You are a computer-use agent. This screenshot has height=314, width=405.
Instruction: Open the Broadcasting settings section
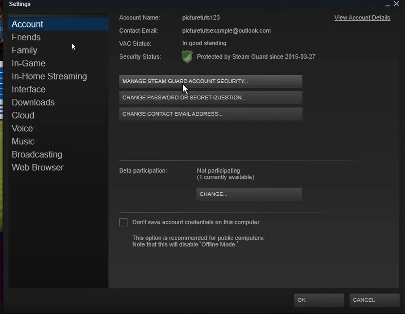(37, 154)
